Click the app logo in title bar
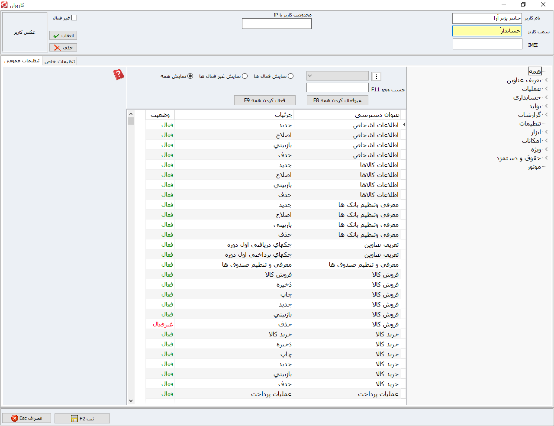Viewport: 554px width, 426px height. [4, 5]
